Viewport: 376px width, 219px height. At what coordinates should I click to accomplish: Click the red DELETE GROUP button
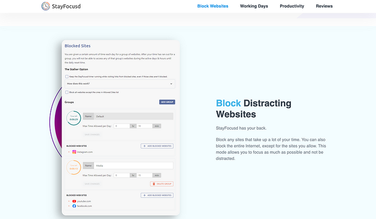coord(162,184)
